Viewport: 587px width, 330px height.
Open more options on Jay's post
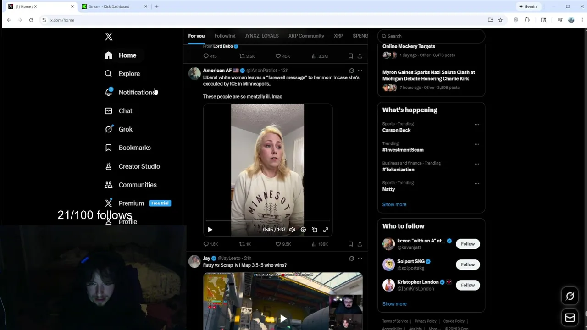click(x=360, y=258)
